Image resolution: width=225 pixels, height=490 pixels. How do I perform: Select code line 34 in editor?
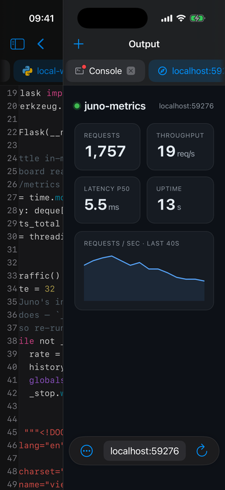pos(34,288)
